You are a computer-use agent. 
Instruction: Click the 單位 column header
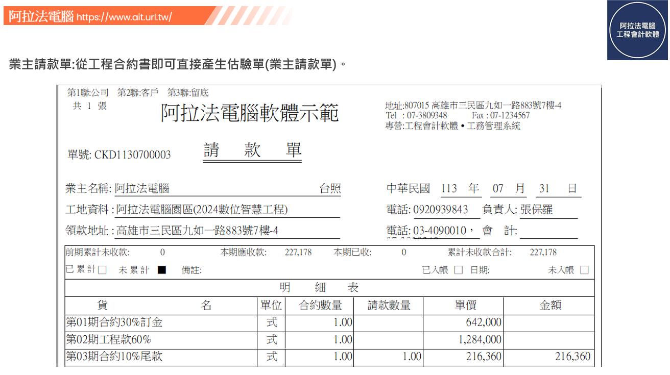click(271, 305)
